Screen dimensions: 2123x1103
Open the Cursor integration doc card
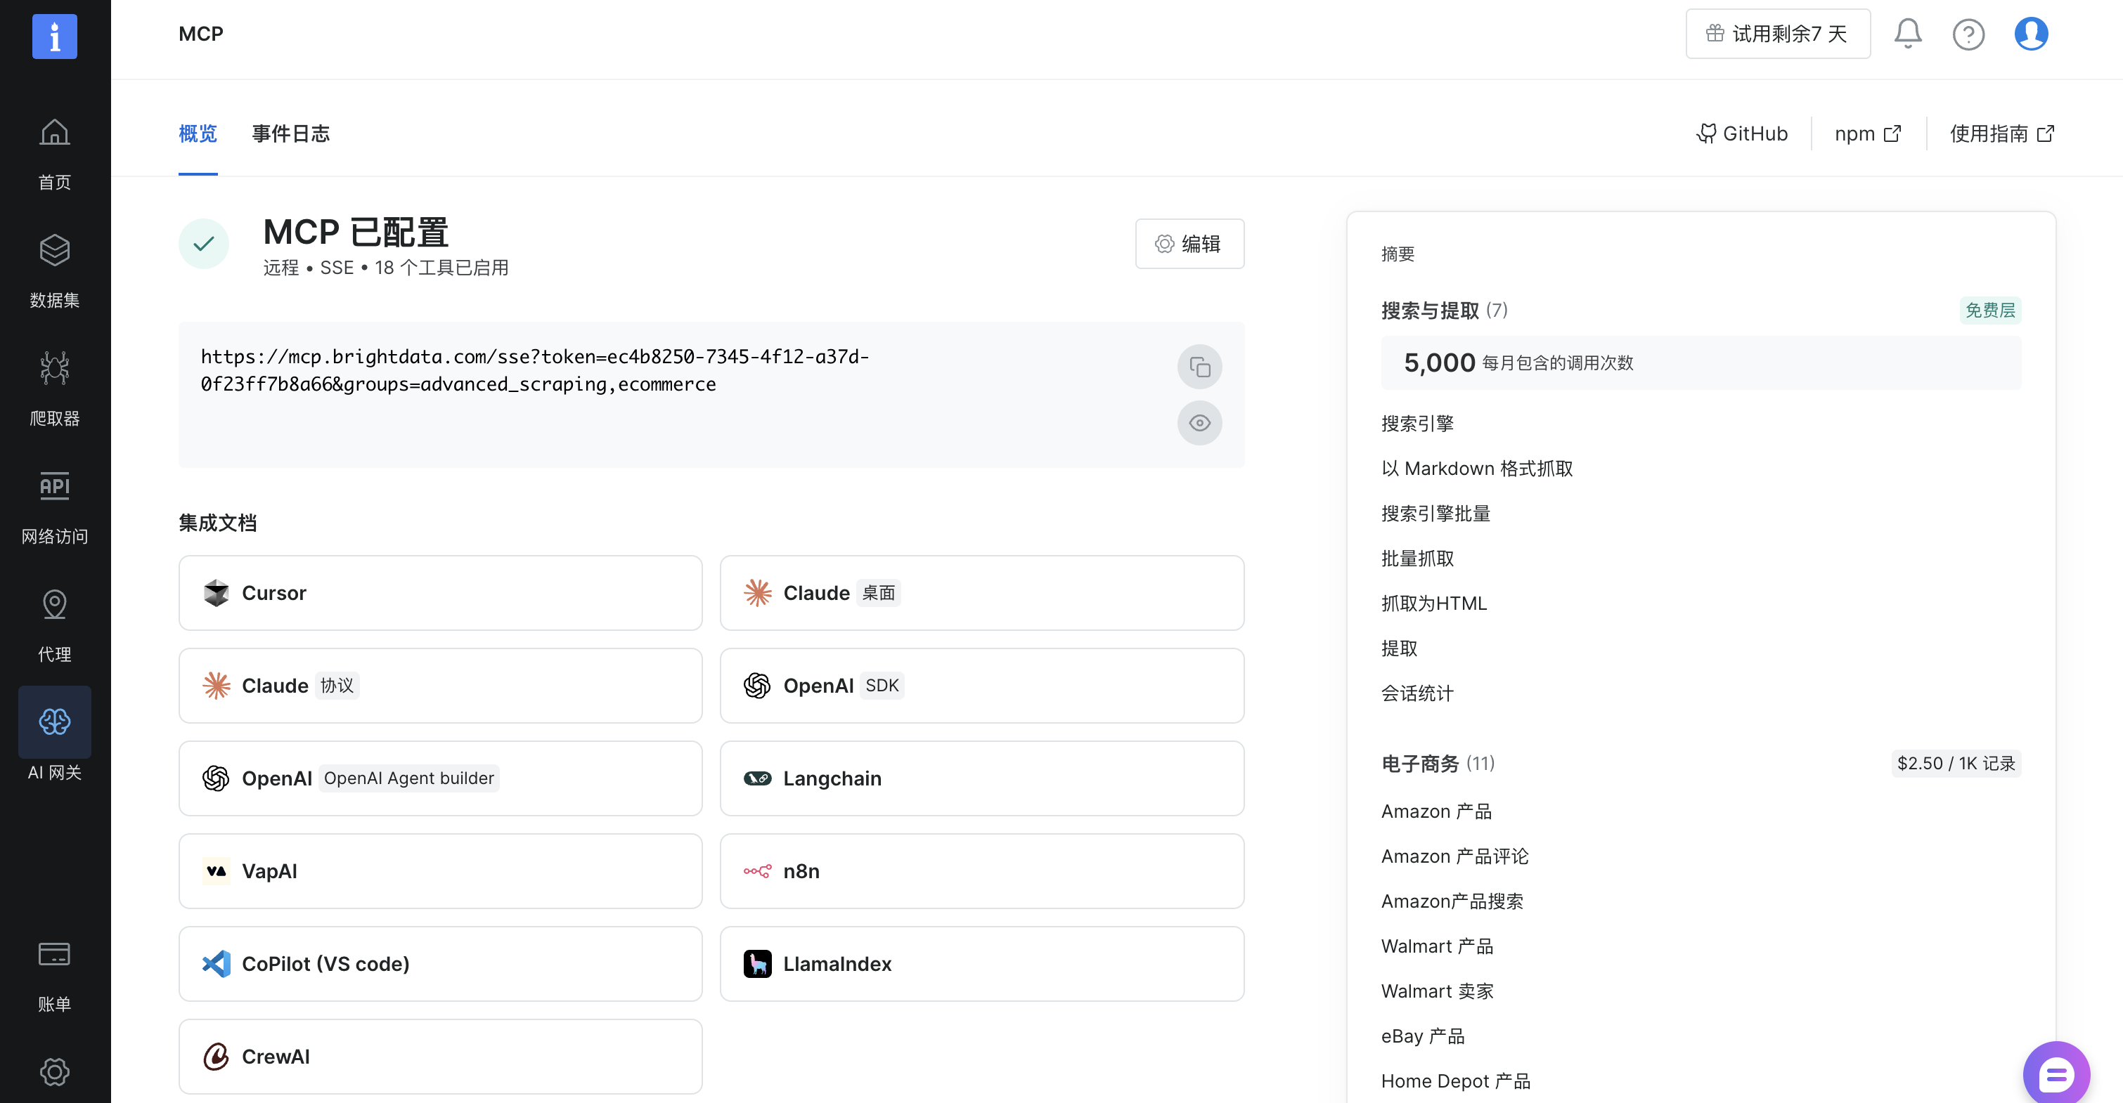pos(440,592)
